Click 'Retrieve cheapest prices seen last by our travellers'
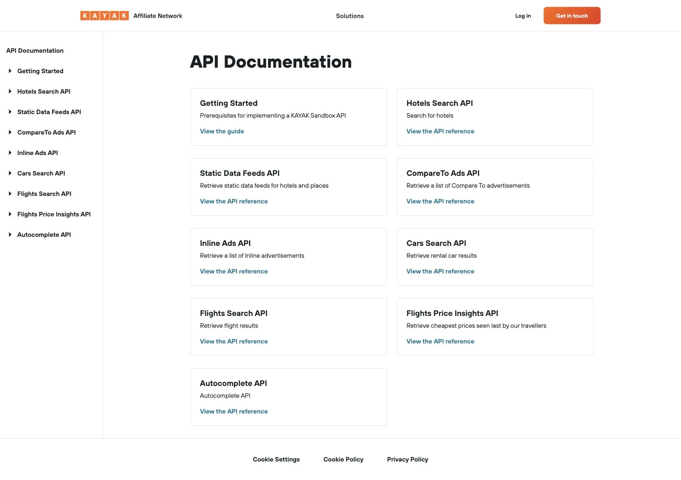This screenshot has width=681, height=480. click(476, 325)
